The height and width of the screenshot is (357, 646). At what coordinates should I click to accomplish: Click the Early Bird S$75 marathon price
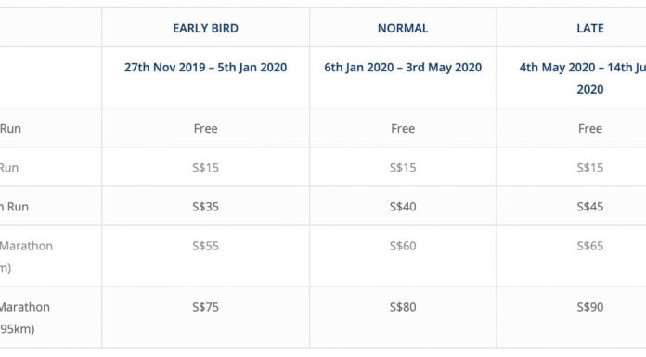tap(205, 307)
